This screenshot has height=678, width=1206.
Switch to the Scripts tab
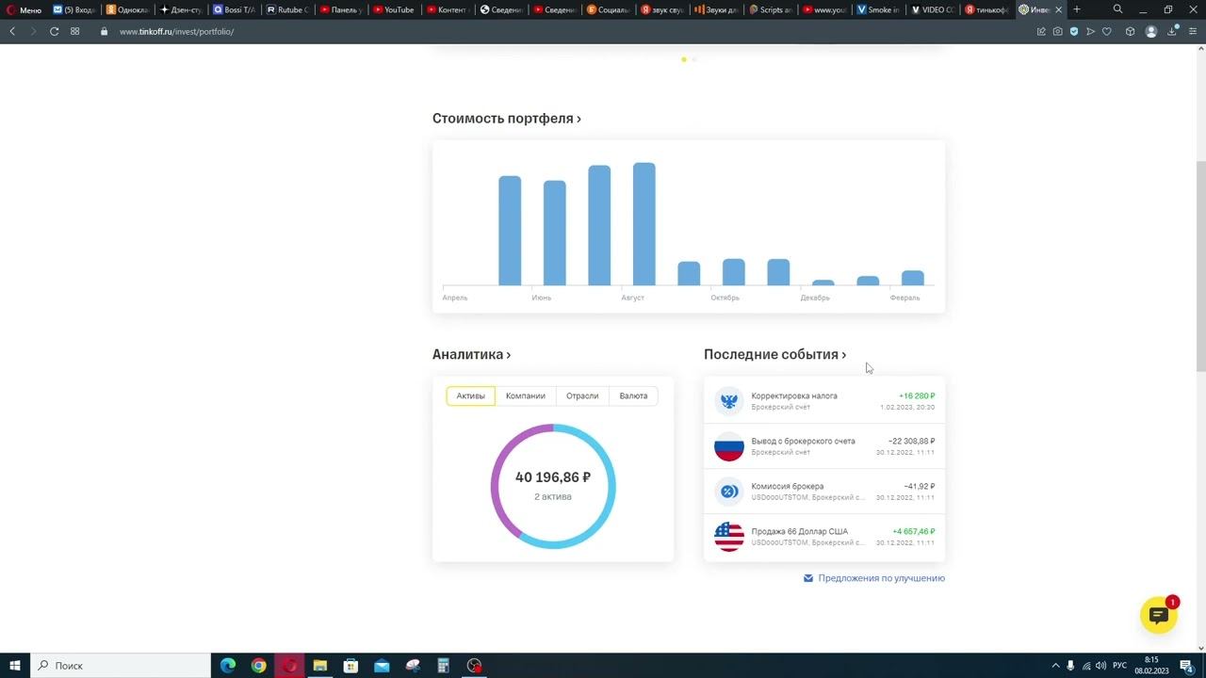771,9
